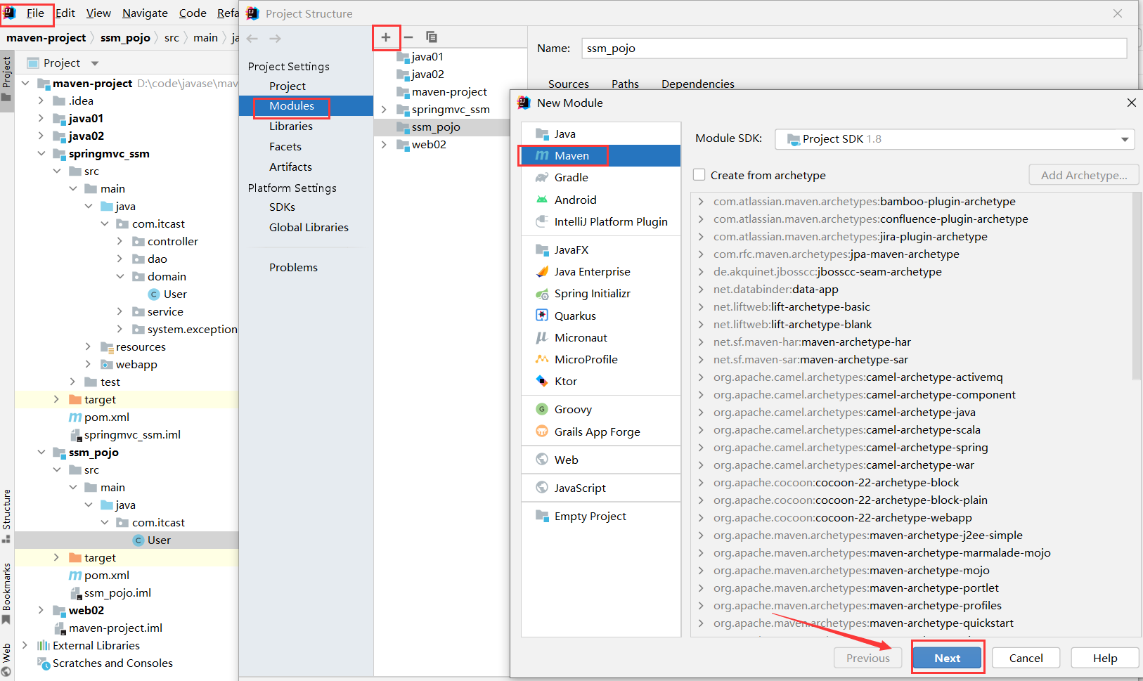
Task: Select Java module type in New Module
Action: (x=601, y=134)
